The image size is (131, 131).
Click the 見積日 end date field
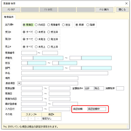tap(60, 94)
